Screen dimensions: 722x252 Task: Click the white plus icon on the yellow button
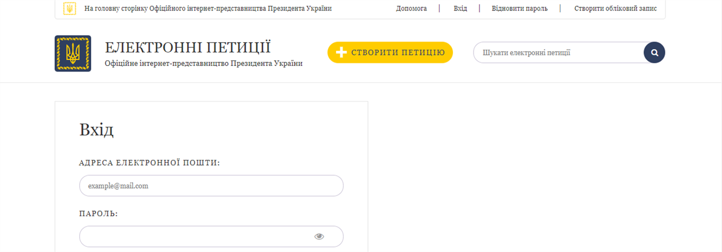(341, 52)
